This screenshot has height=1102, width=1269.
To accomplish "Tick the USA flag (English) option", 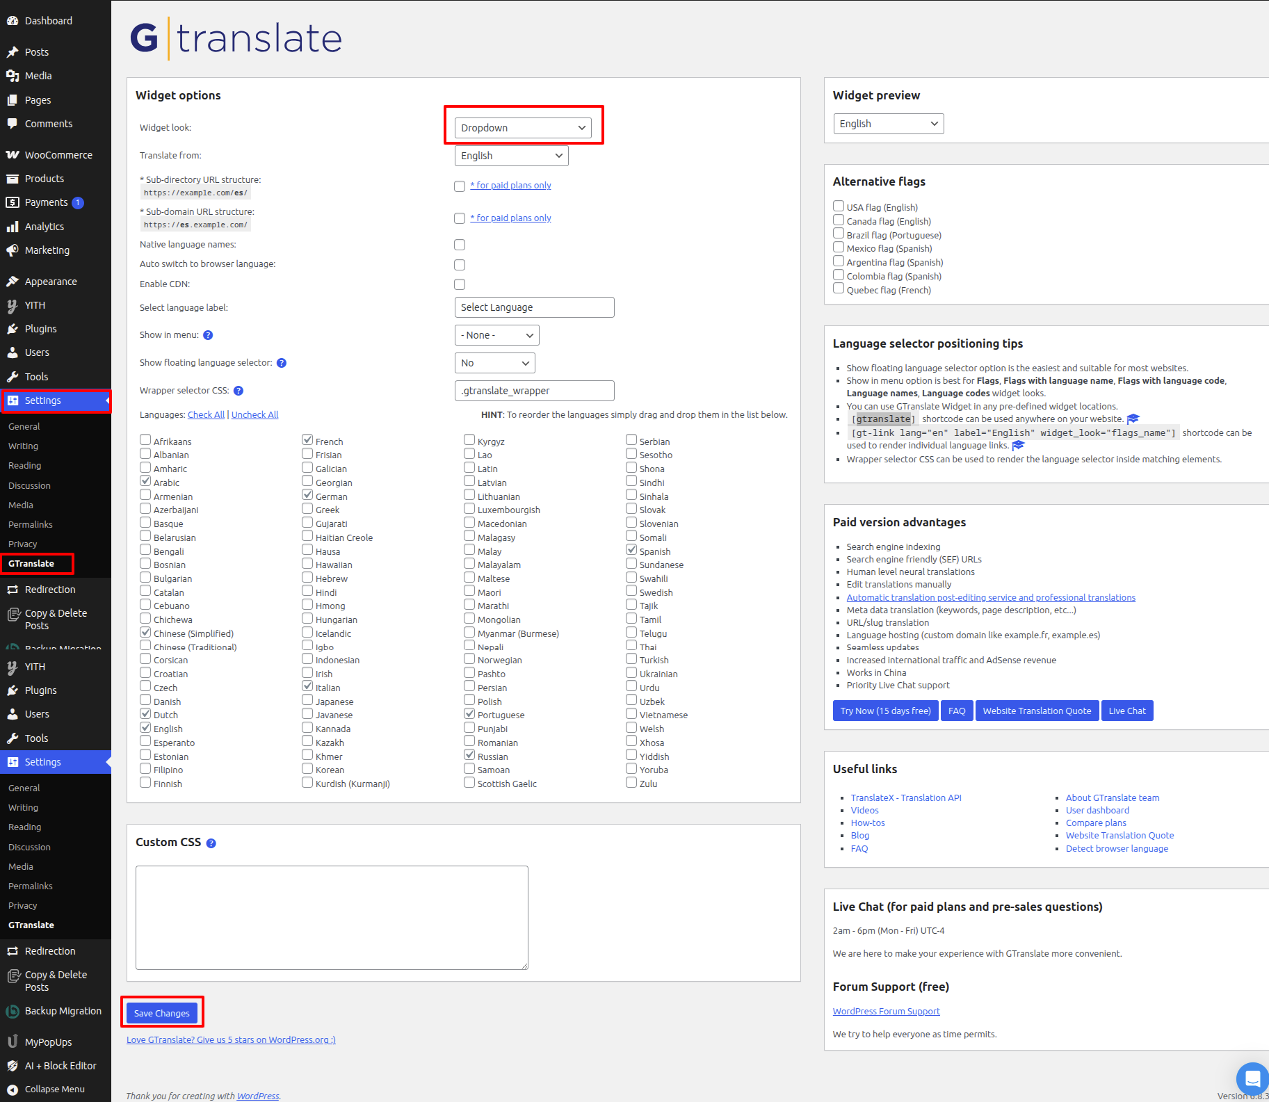I will click(x=839, y=206).
